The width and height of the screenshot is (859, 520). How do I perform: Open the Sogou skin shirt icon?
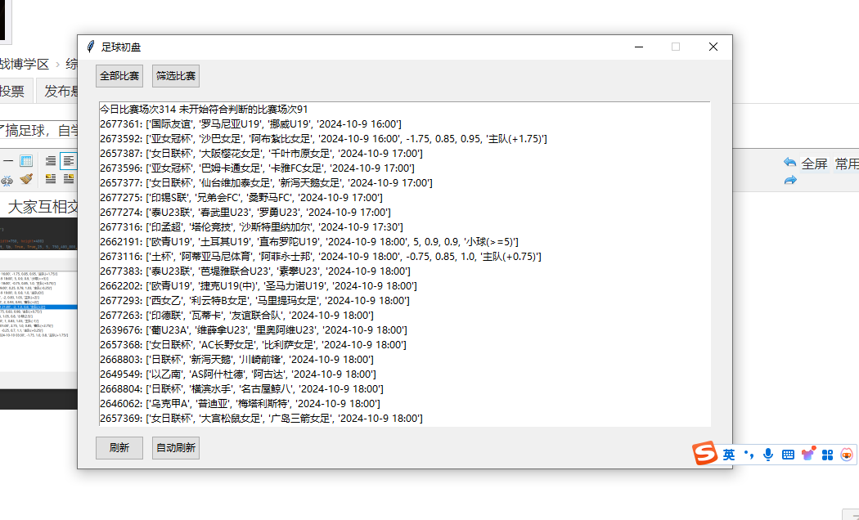pyautogui.click(x=808, y=455)
